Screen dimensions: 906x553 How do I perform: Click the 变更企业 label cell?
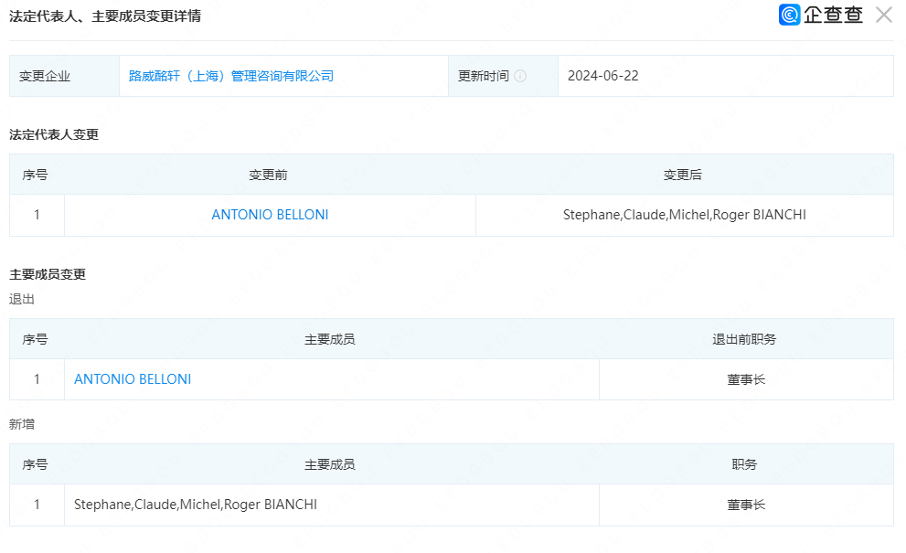(x=45, y=77)
